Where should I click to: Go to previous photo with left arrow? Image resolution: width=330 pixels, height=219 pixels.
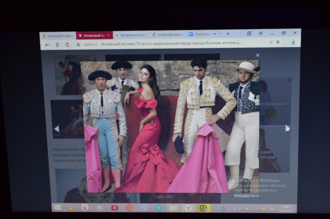[x=57, y=129]
